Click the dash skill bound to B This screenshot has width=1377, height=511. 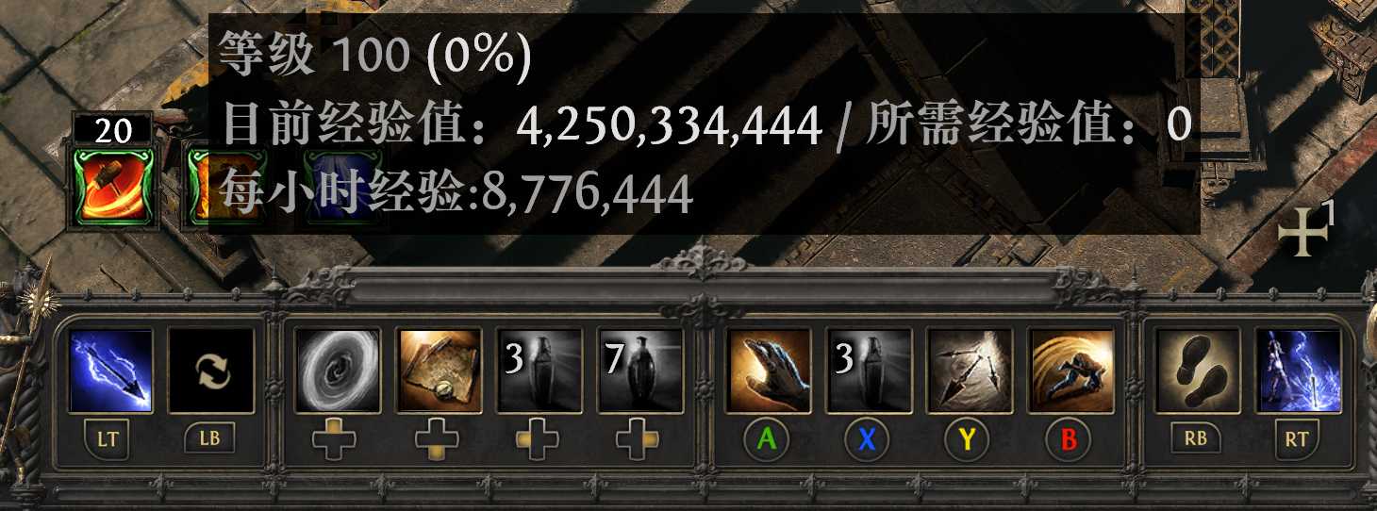(1070, 371)
